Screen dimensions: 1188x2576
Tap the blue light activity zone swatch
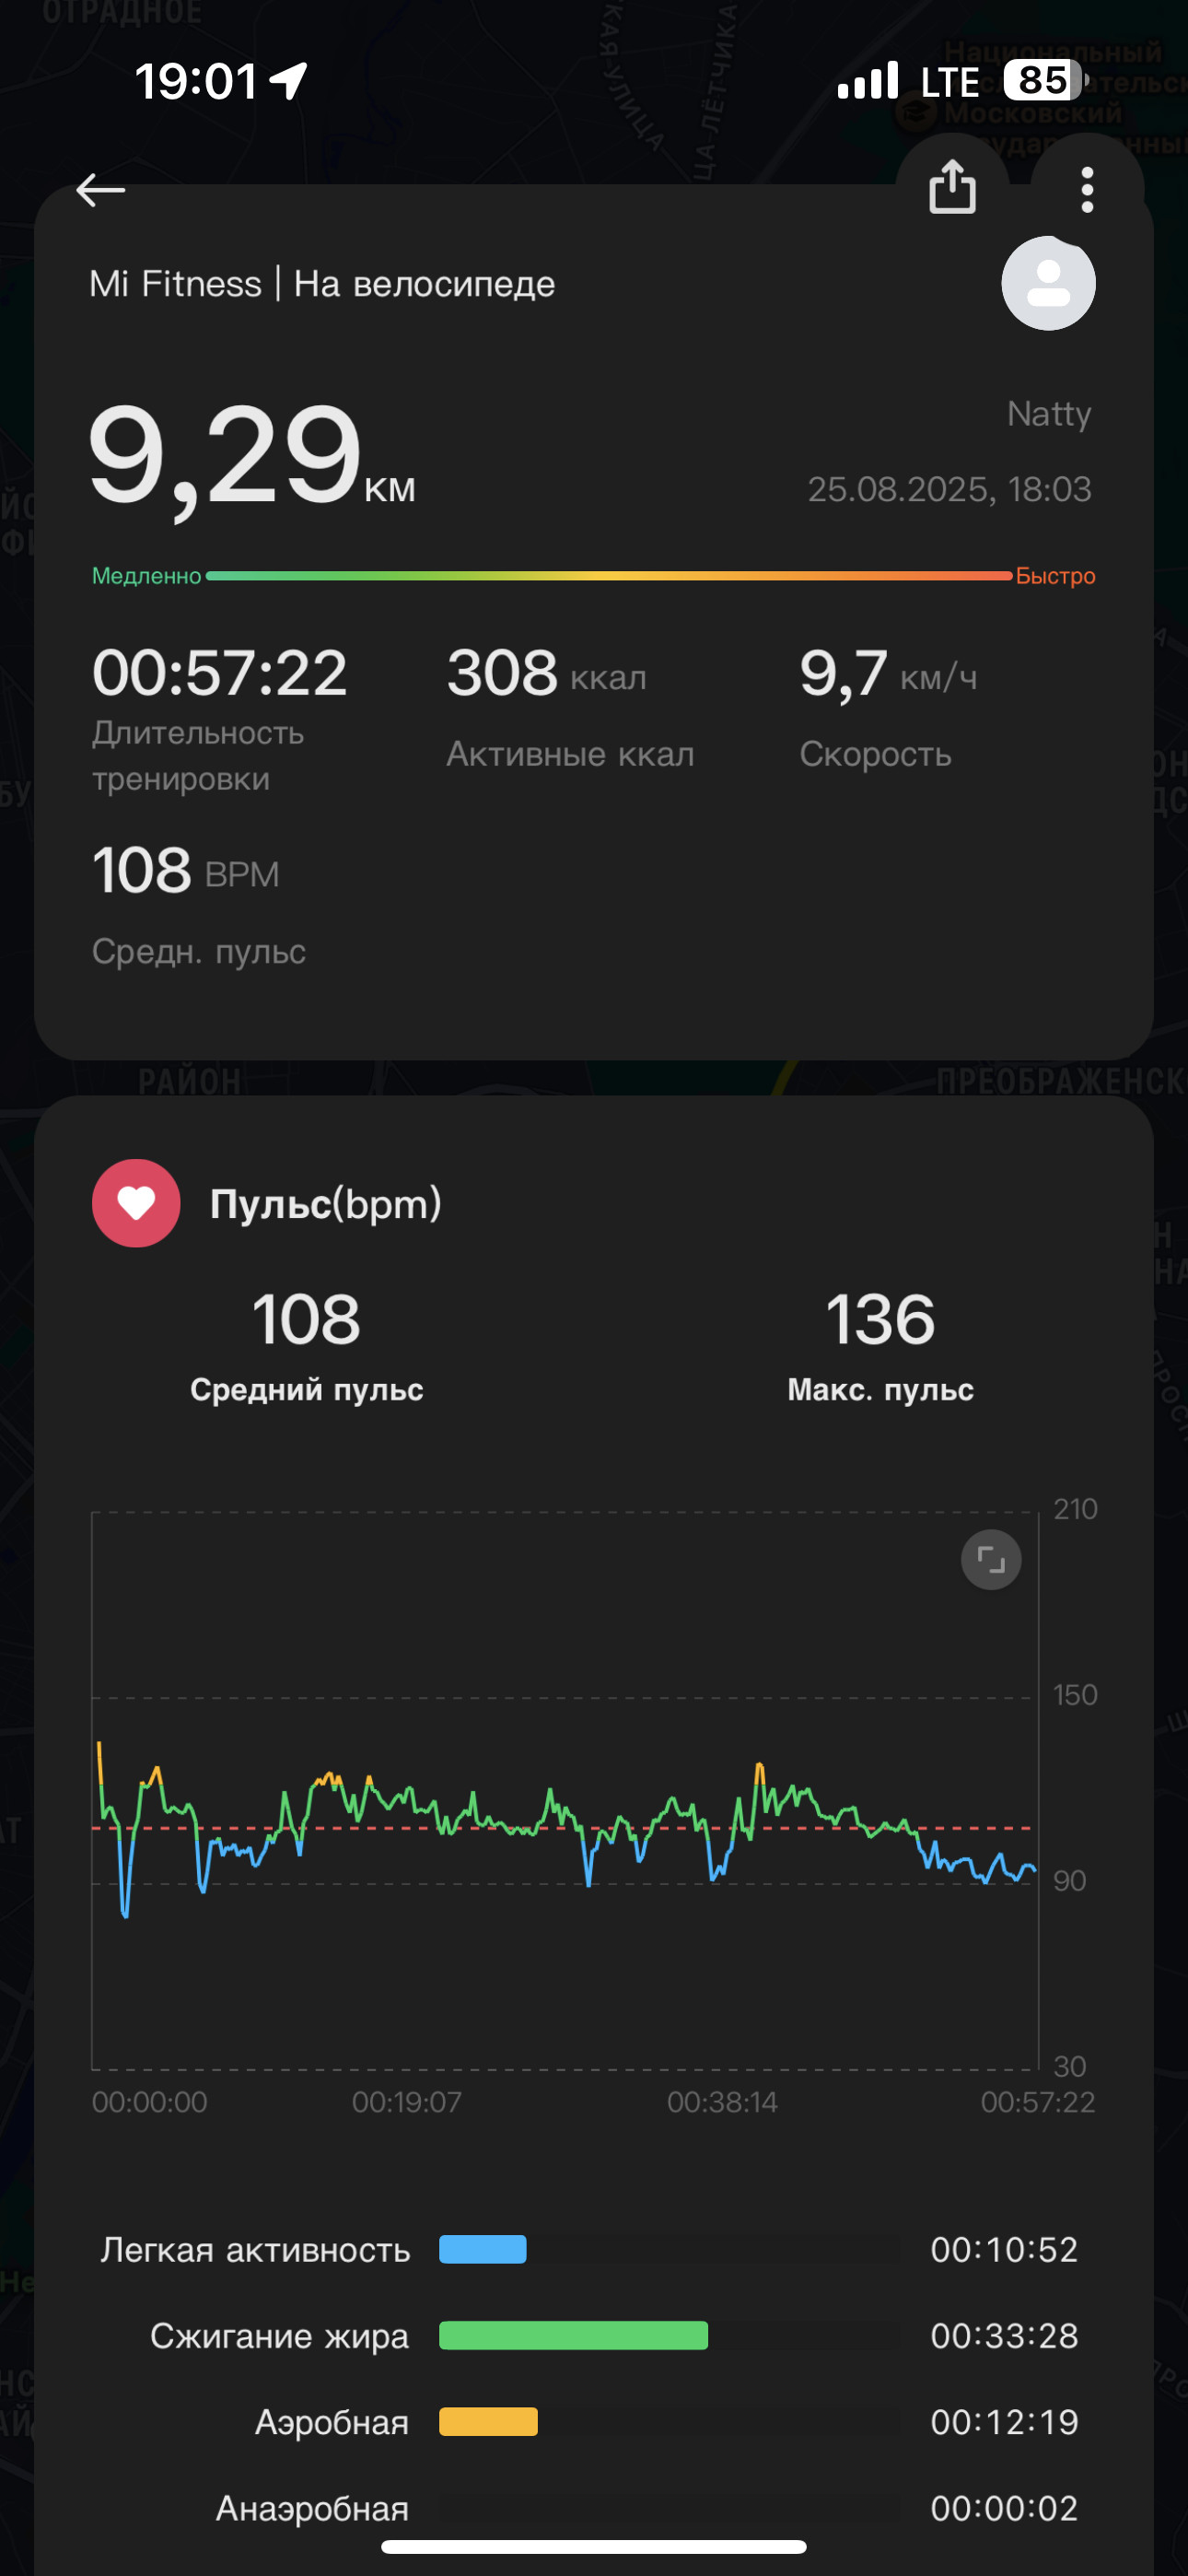pyautogui.click(x=483, y=2249)
